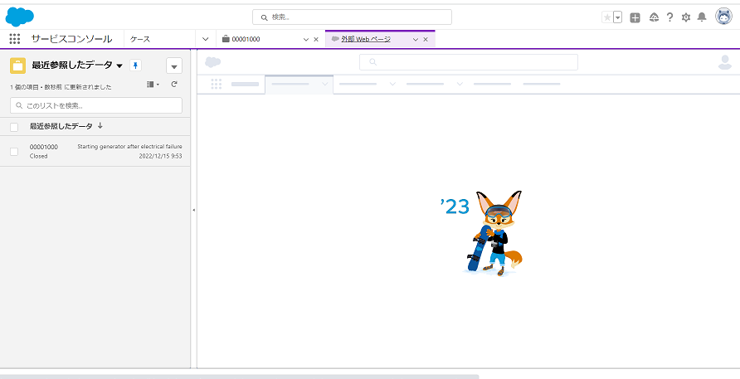This screenshot has width=740, height=379.
Task: Open the favorites list dropdown arrow
Action: [618, 17]
